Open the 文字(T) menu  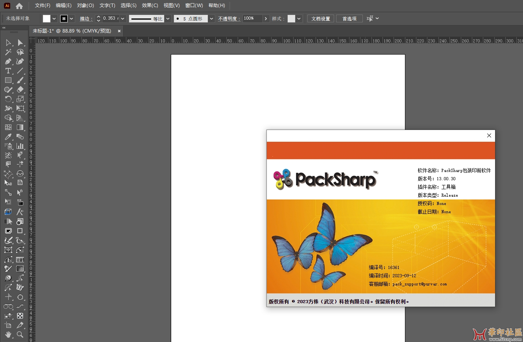click(107, 5)
